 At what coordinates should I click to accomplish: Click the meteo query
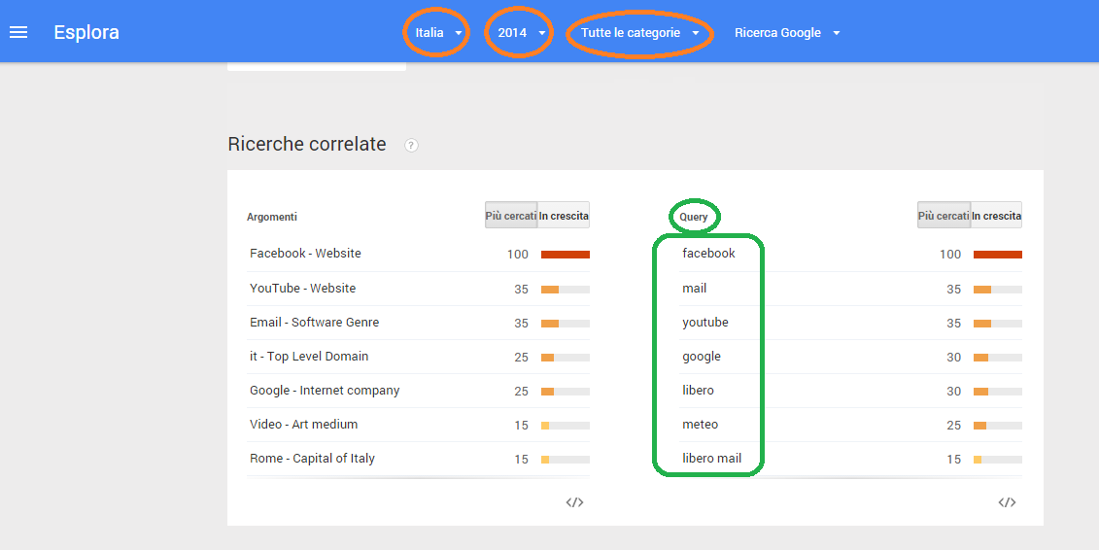click(701, 425)
